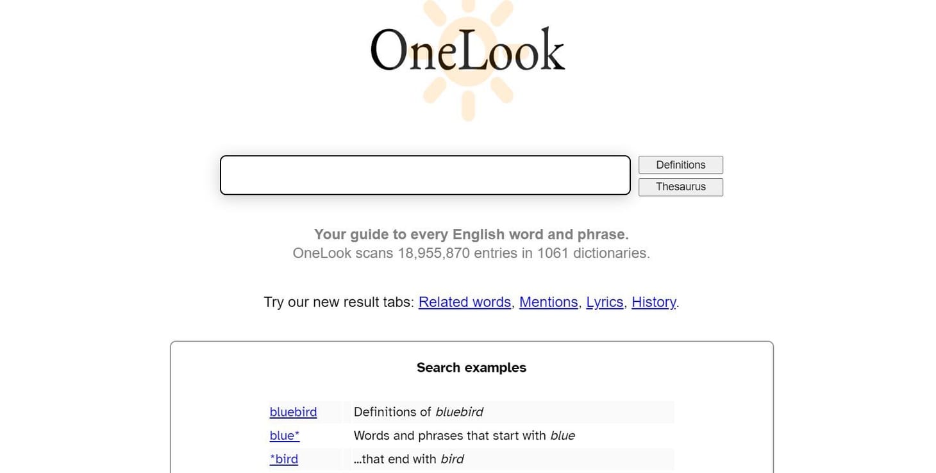
Task: Search words ending with bird using *bird
Action: (283, 459)
